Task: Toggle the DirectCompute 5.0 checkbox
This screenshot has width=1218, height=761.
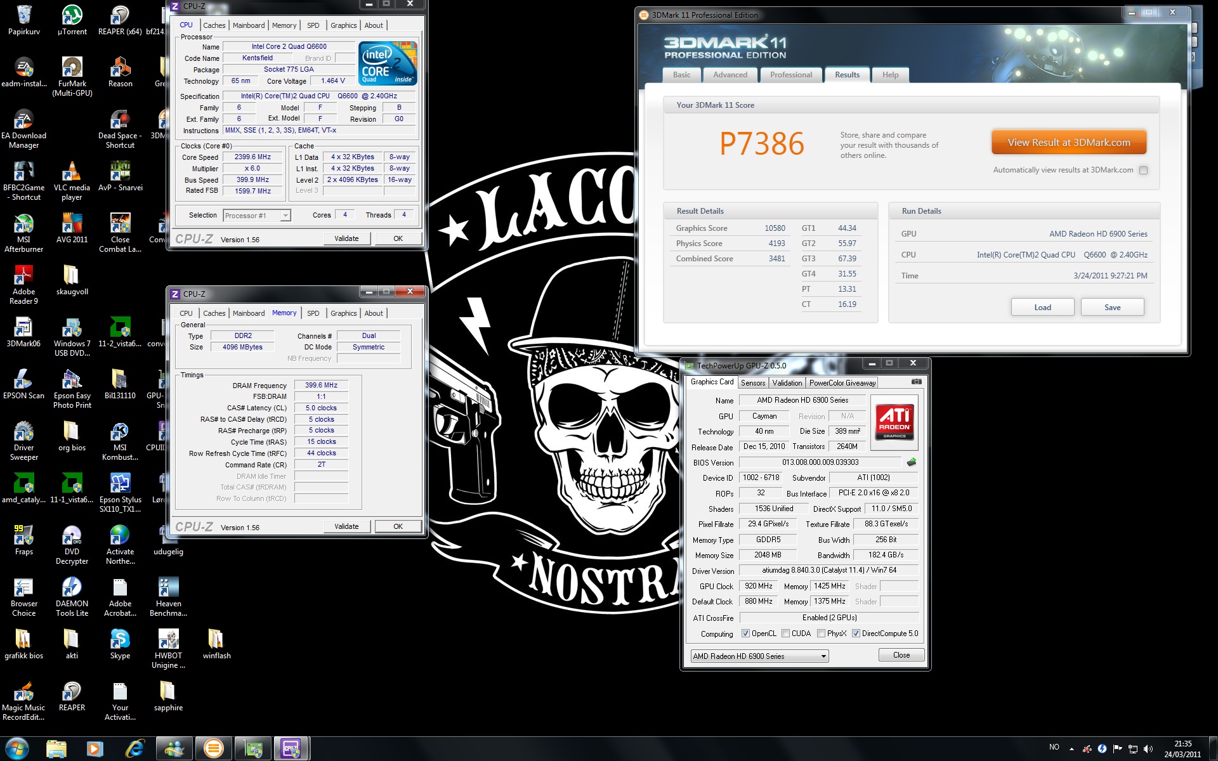Action: [x=856, y=634]
